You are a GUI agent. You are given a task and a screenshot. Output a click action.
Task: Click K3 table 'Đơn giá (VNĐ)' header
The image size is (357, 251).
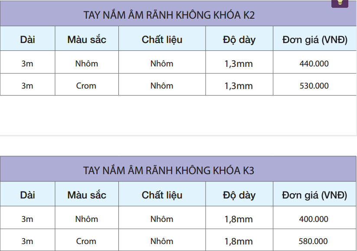(314, 194)
